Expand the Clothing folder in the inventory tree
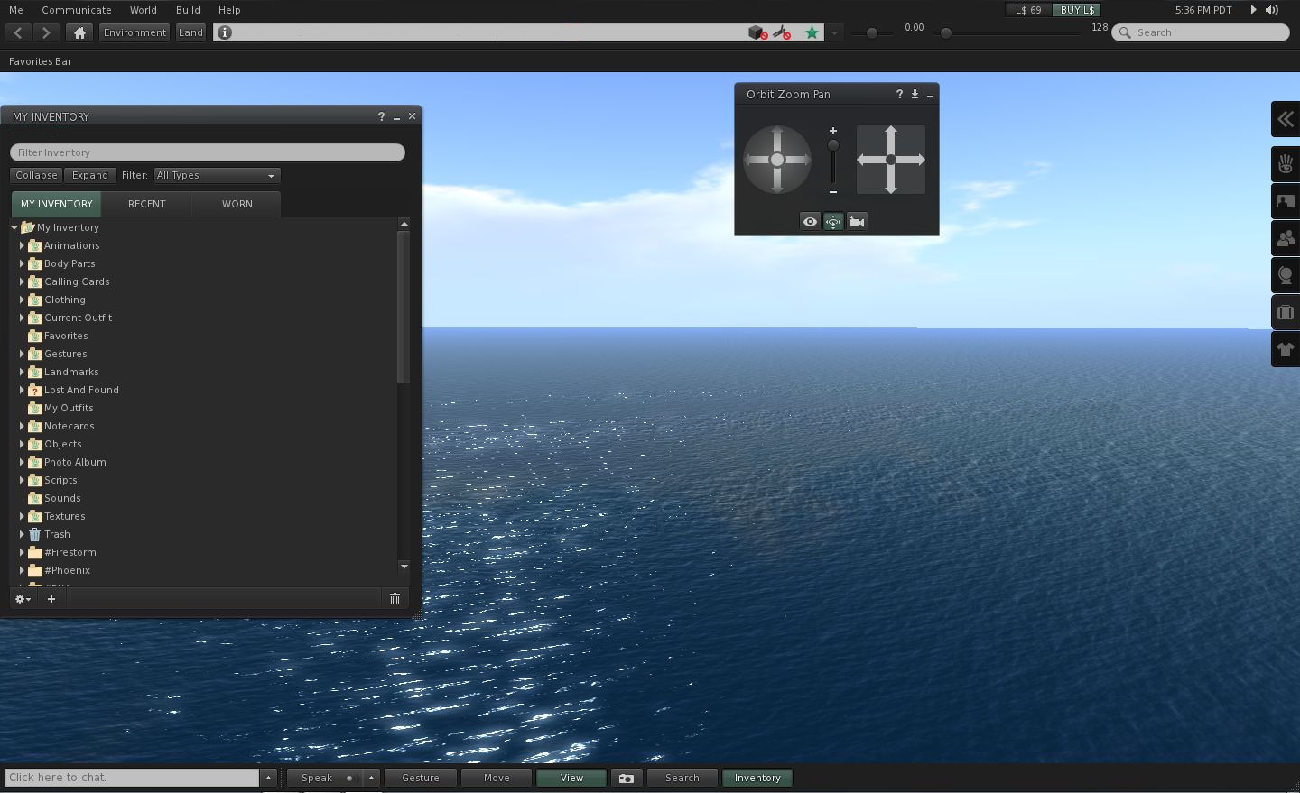The image size is (1300, 793). 22,300
